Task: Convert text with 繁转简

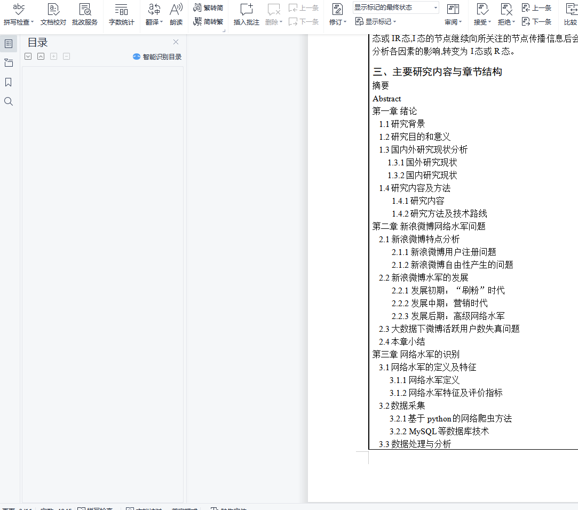Action: 208,8
